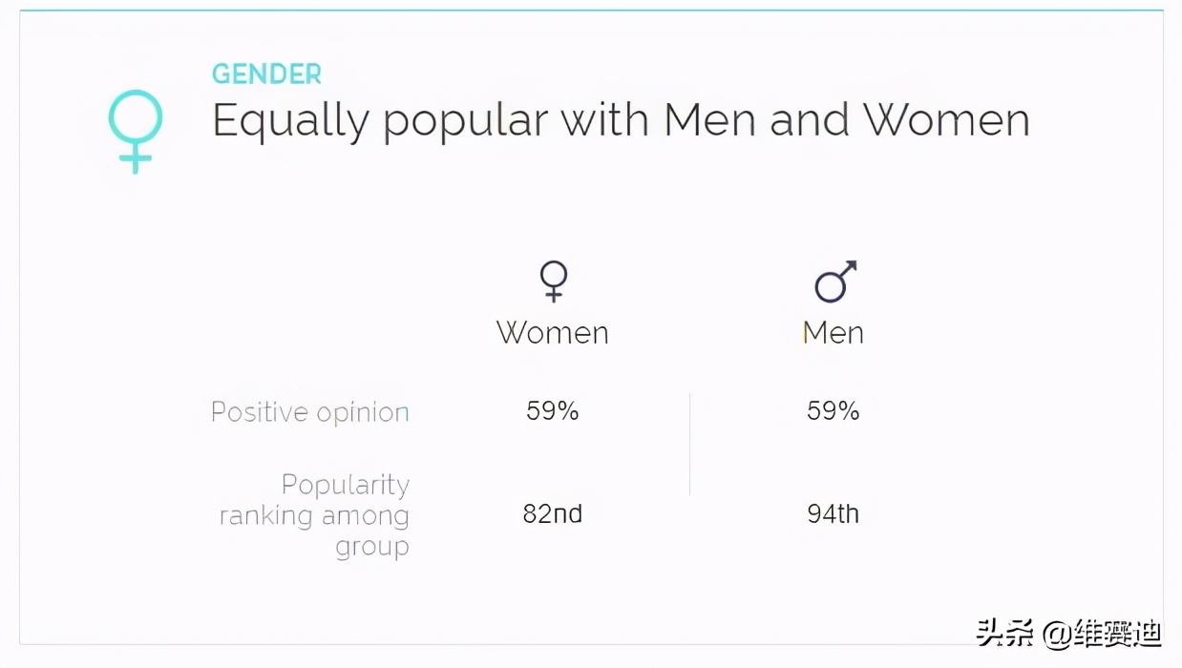Click the "Popularity ranking among group" label
This screenshot has width=1182, height=668.
(315, 515)
